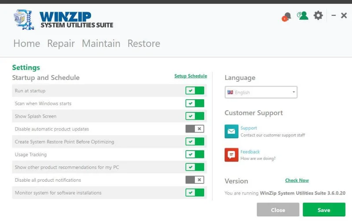Viewport: 352px width, 223px height.
Task: Go to the Repair tab
Action: tap(61, 43)
